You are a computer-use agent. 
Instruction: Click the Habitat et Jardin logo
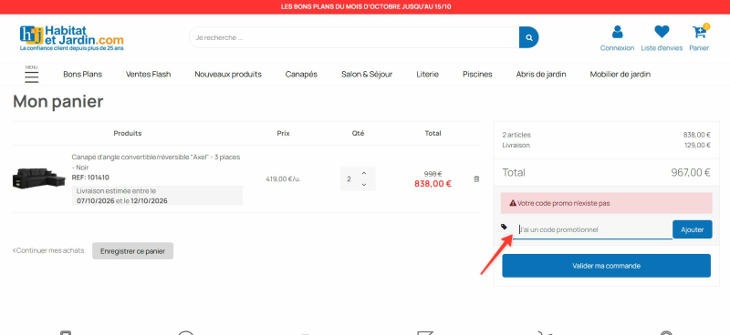pos(72,38)
